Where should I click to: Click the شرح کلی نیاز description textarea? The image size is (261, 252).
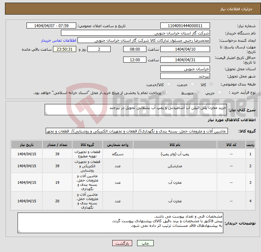[136, 110]
